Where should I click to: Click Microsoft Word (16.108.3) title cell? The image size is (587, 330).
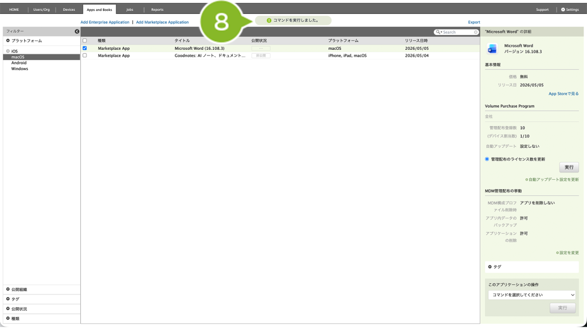click(199, 48)
